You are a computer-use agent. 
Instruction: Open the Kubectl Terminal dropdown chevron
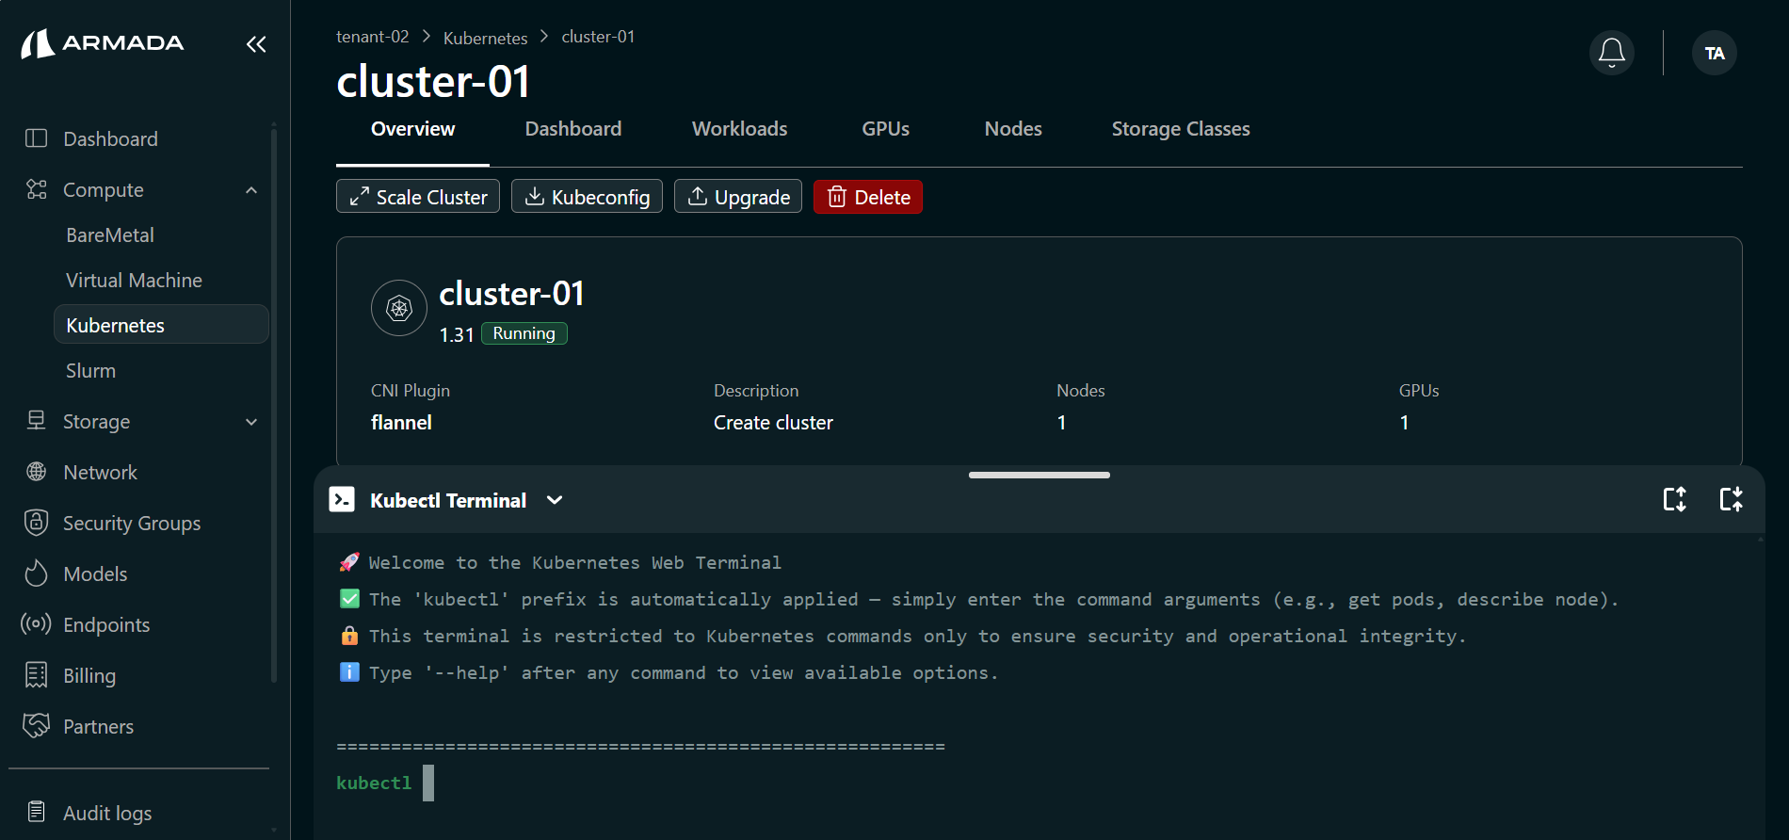click(x=555, y=500)
